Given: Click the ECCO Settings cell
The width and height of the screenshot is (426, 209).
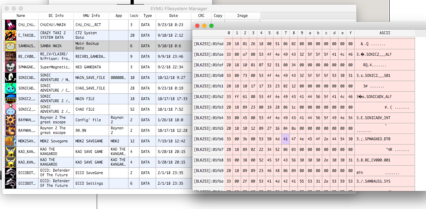Looking at the screenshot, I should (x=91, y=183).
